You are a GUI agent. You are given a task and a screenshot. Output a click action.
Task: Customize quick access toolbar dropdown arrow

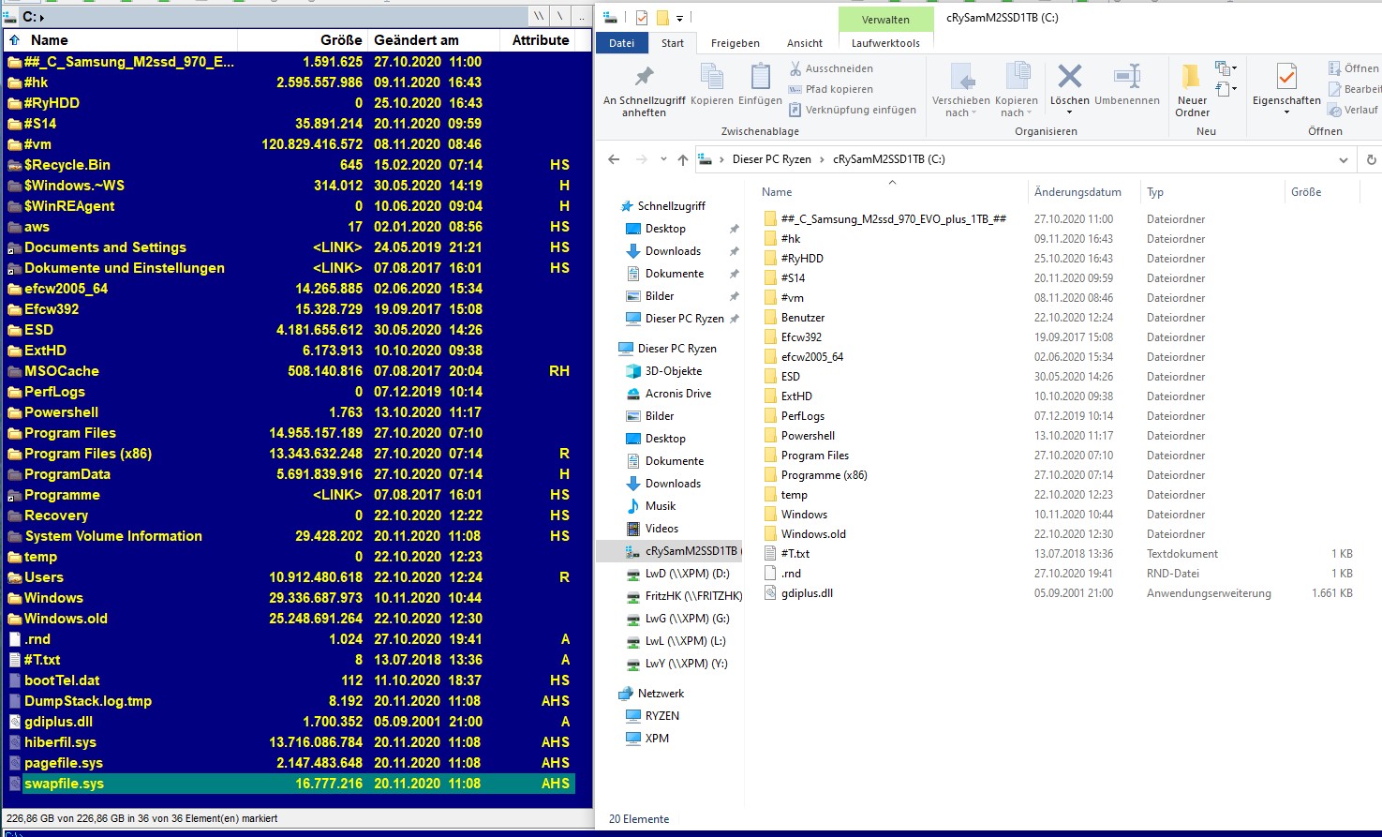click(679, 18)
